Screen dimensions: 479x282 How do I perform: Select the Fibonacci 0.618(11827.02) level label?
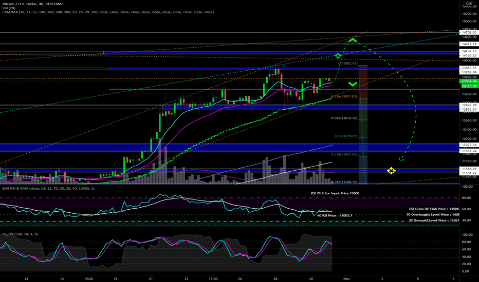pyautogui.click(x=344, y=154)
